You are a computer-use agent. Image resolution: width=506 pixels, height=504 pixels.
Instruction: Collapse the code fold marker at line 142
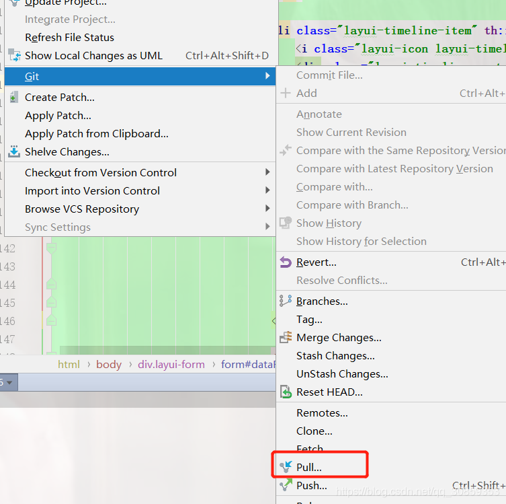point(51,248)
